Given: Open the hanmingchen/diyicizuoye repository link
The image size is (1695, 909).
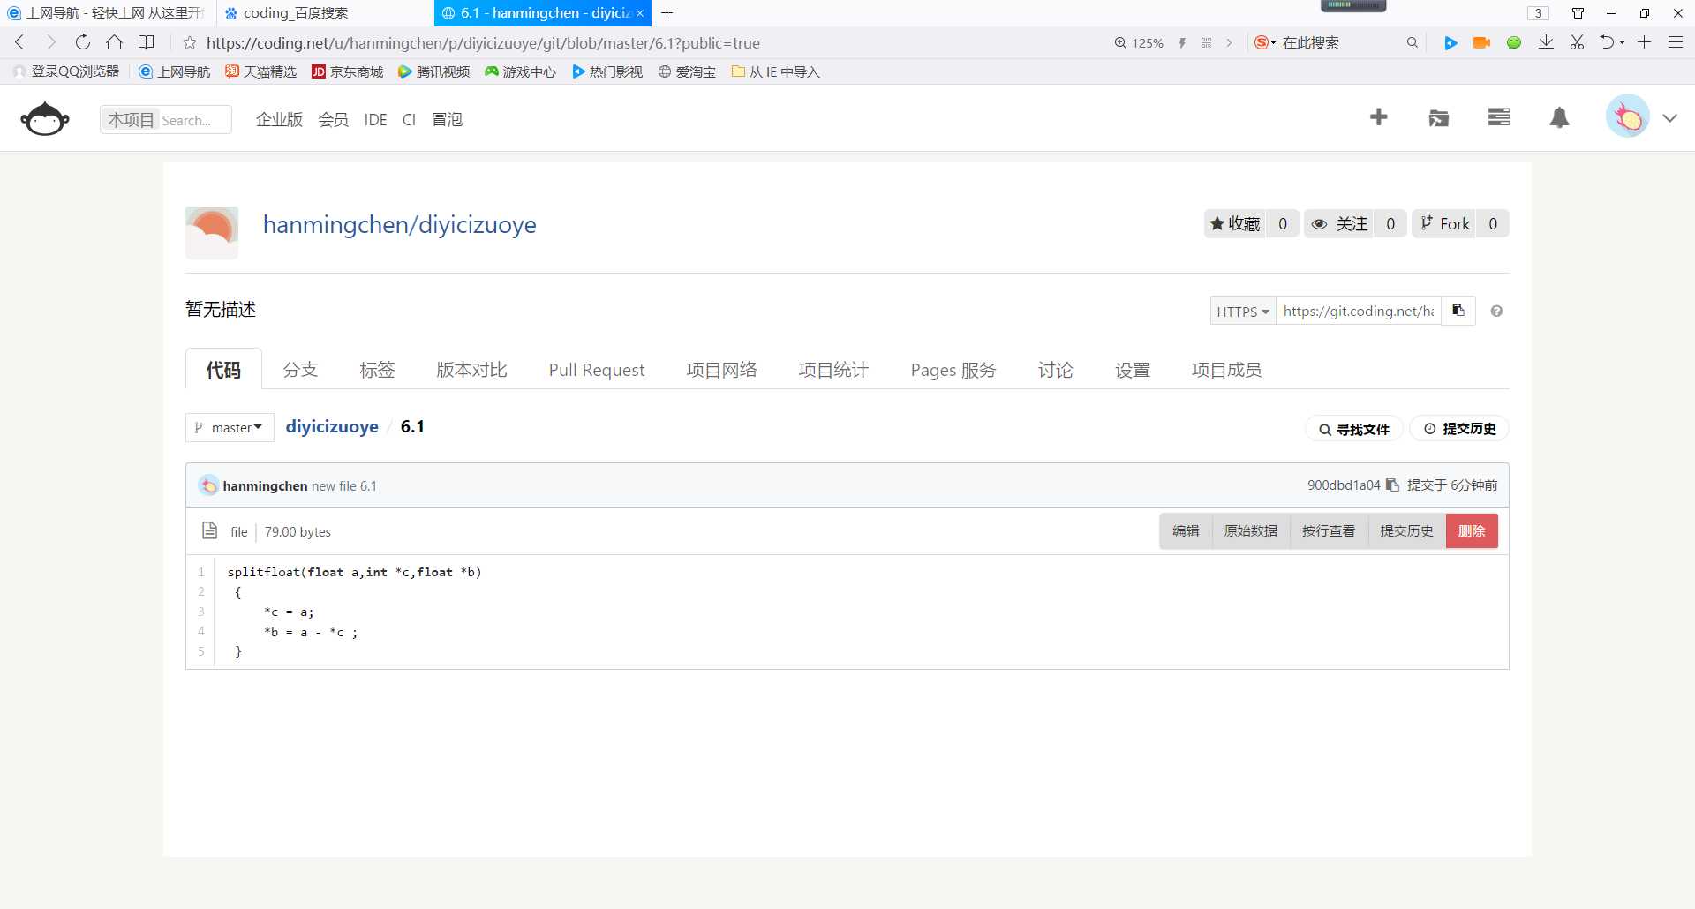Looking at the screenshot, I should tap(399, 224).
